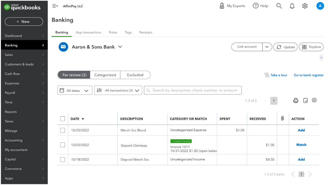Collapse the left navigation menu icon
The width and height of the screenshot is (328, 185).
[x=55, y=6]
